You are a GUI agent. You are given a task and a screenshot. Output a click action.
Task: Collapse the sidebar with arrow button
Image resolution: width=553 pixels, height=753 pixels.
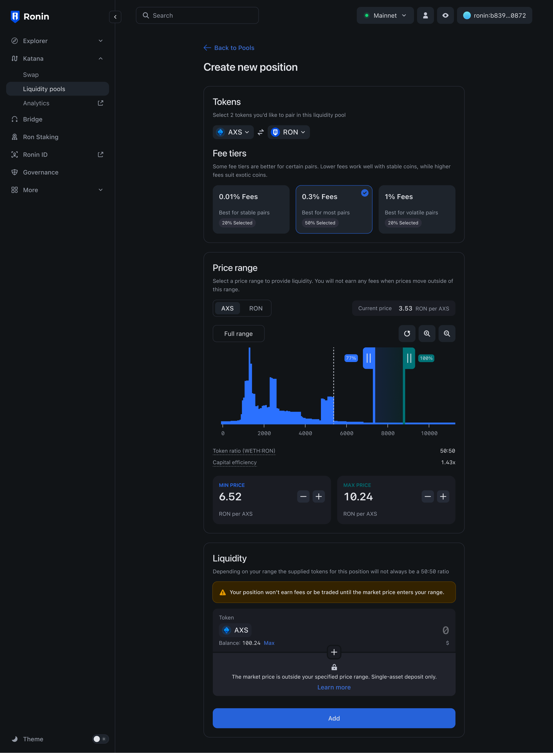[115, 17]
